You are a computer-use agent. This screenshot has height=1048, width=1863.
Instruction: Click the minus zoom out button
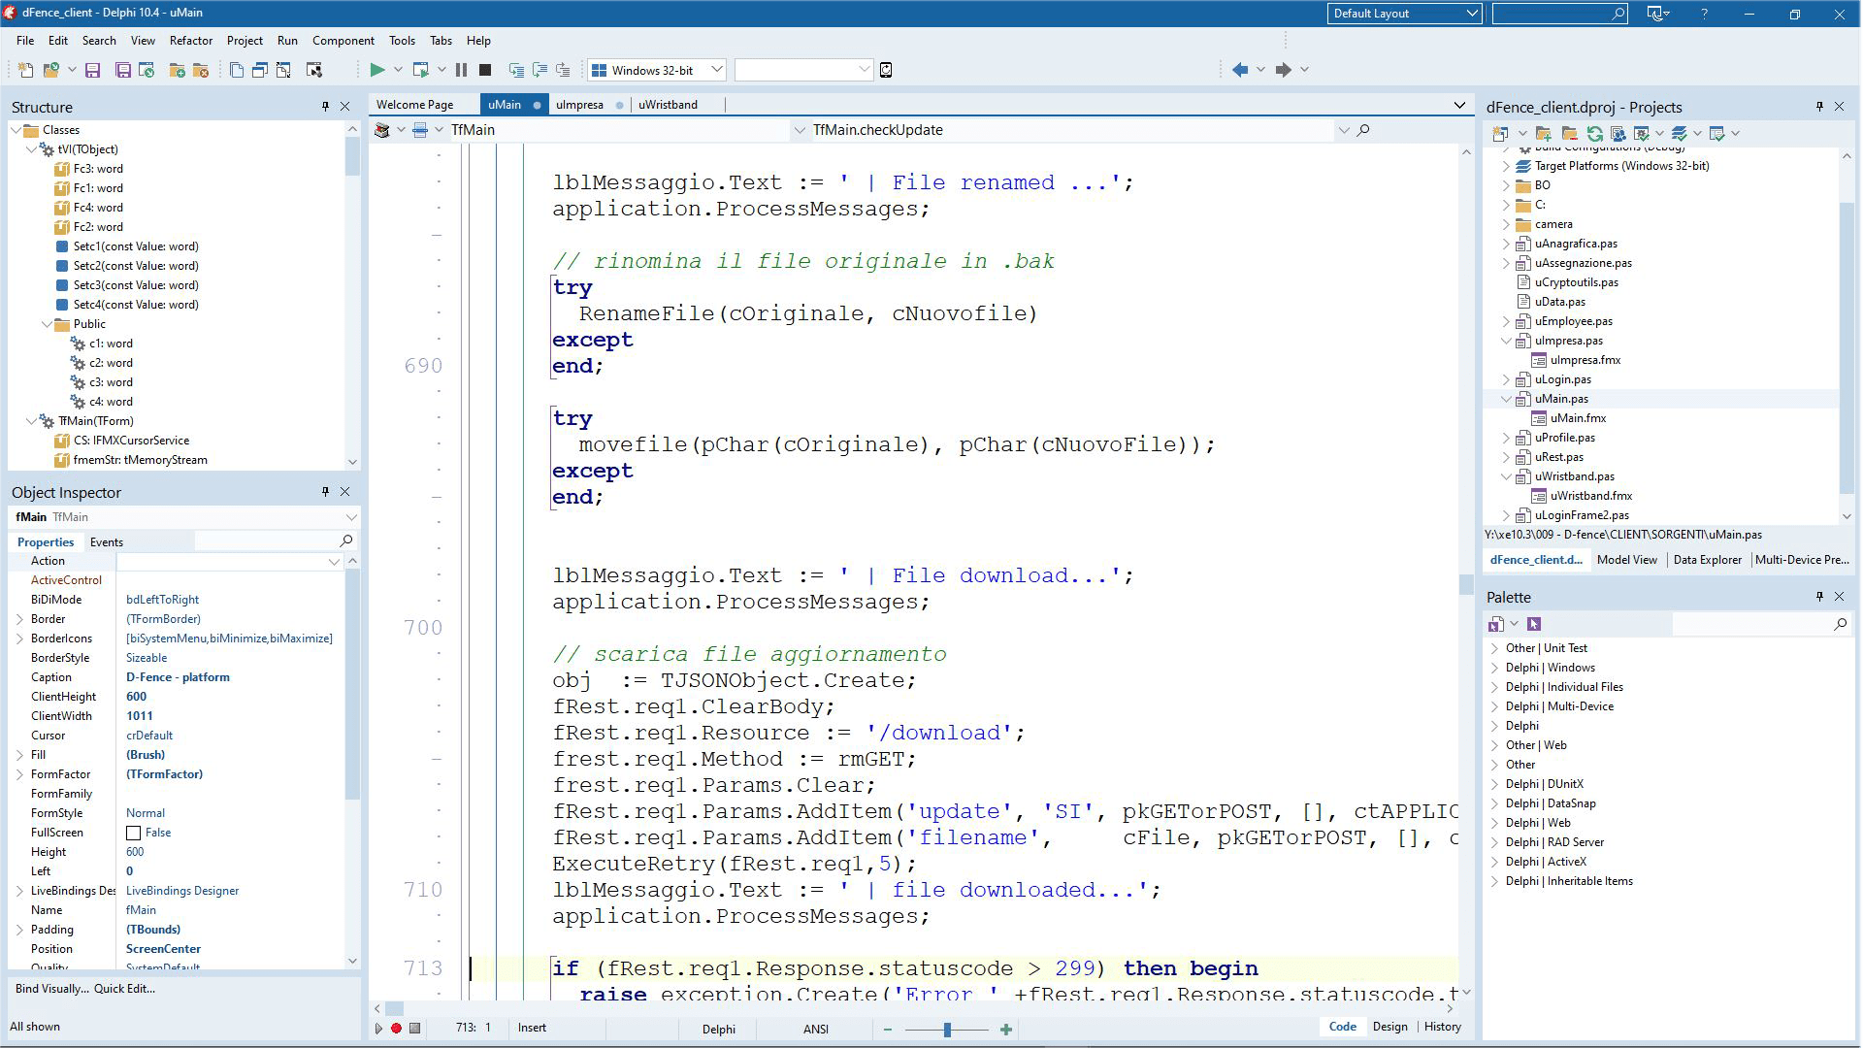point(887,1030)
